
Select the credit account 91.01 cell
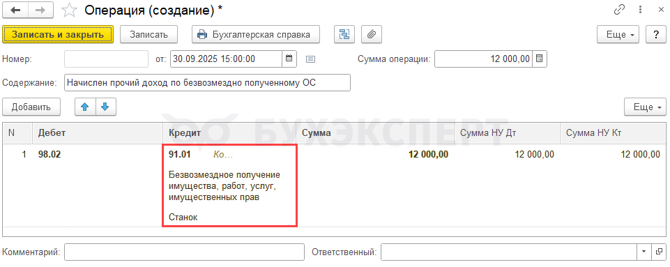[x=180, y=155]
